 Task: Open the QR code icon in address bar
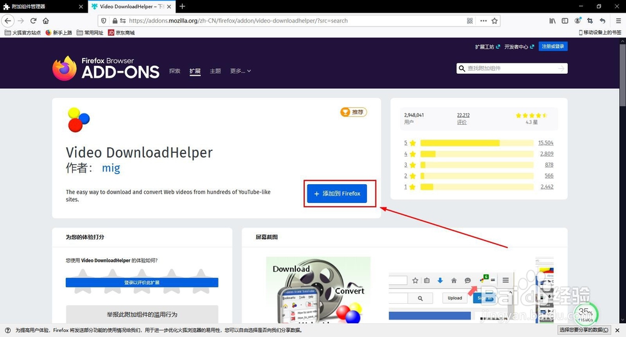tap(470, 21)
